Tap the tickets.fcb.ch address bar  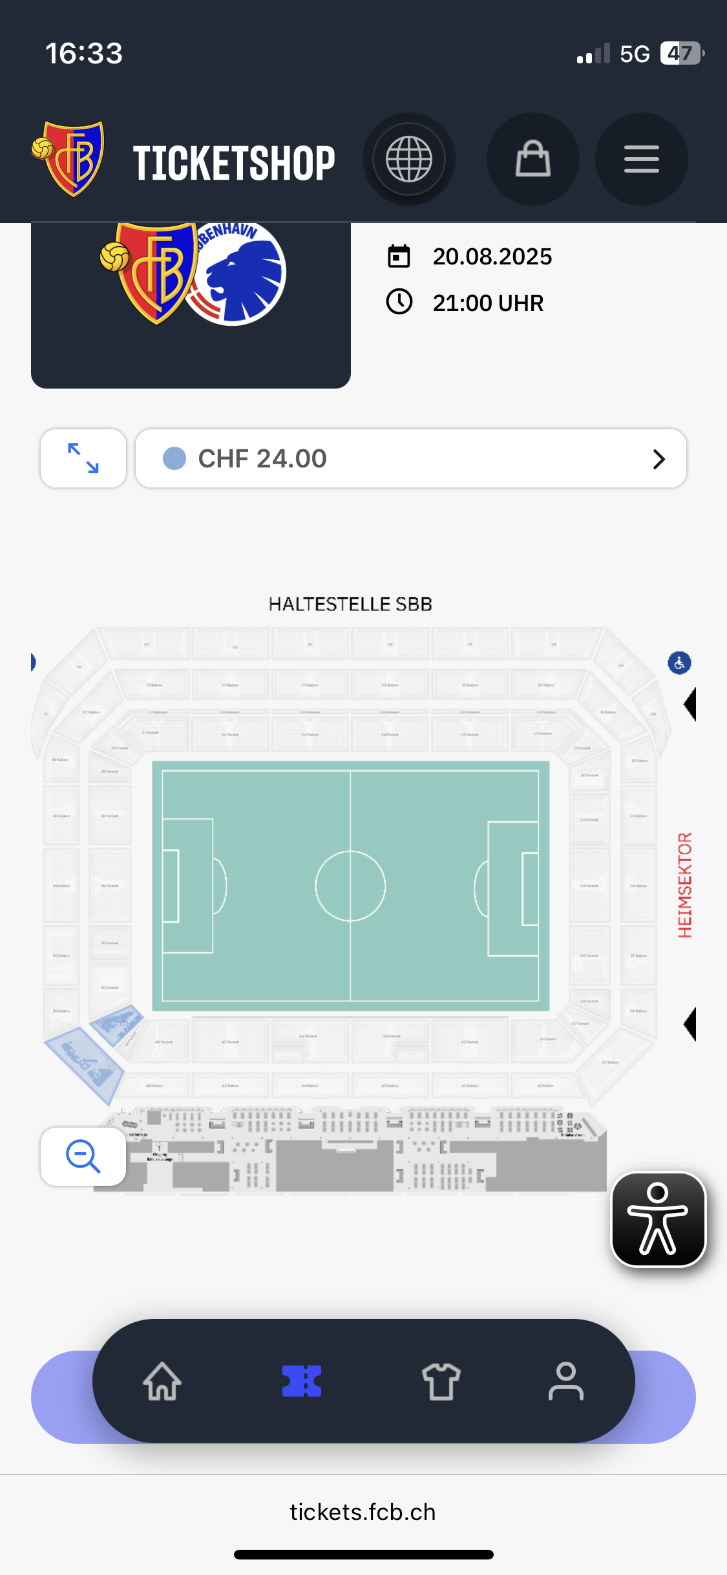pos(363,1512)
